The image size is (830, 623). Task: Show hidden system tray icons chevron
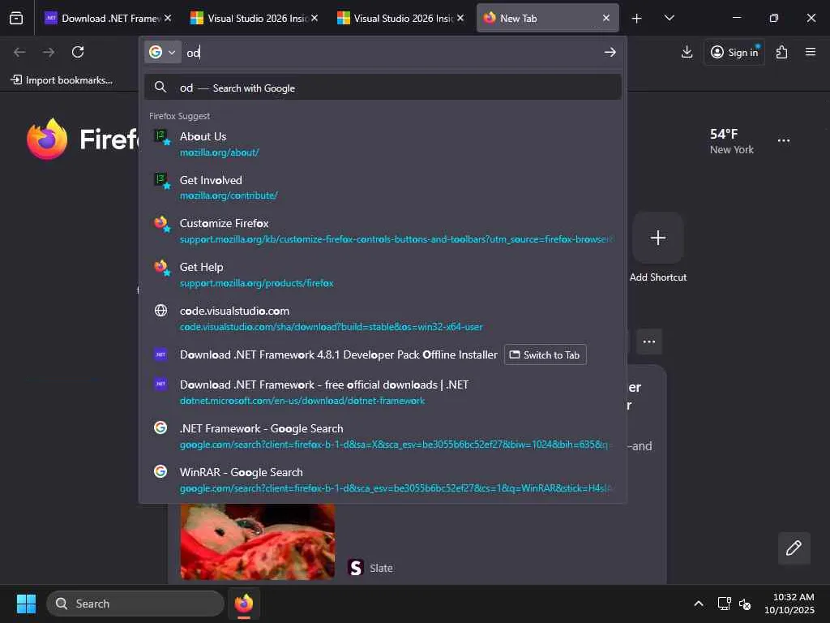698,604
